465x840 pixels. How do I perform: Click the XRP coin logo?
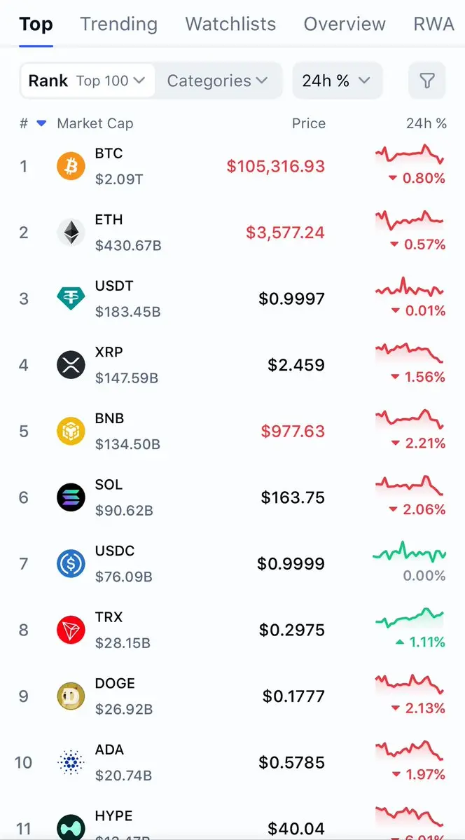pyautogui.click(x=71, y=365)
